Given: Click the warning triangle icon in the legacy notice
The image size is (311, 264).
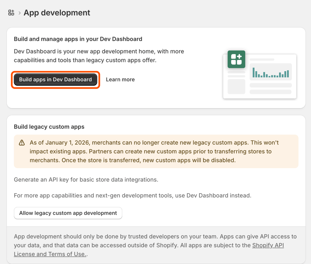Looking at the screenshot, I should (x=22, y=143).
